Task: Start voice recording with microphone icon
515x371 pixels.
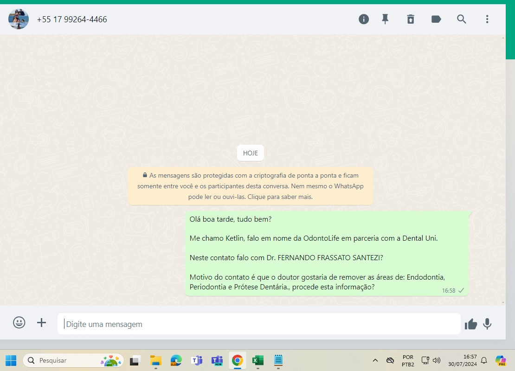Action: [x=487, y=324]
